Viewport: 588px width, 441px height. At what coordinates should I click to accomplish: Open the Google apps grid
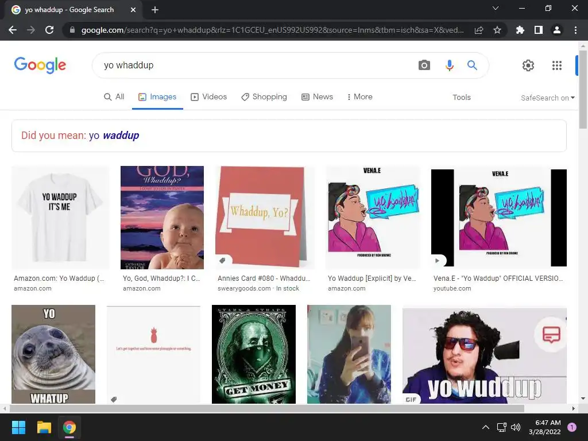click(557, 65)
